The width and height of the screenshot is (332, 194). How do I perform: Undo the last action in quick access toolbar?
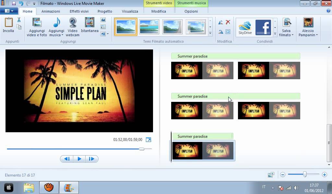21,3
